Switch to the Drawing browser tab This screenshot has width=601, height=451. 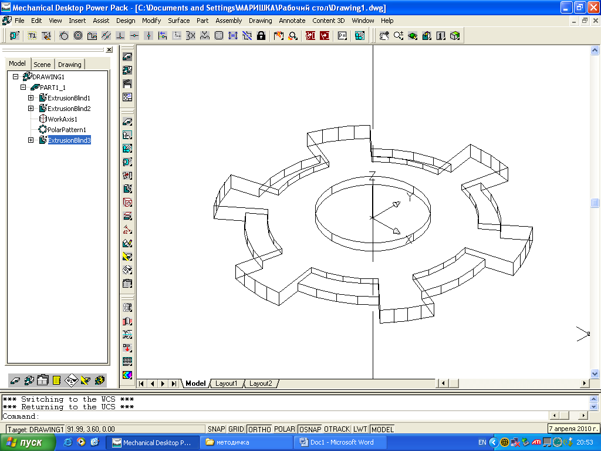69,65
